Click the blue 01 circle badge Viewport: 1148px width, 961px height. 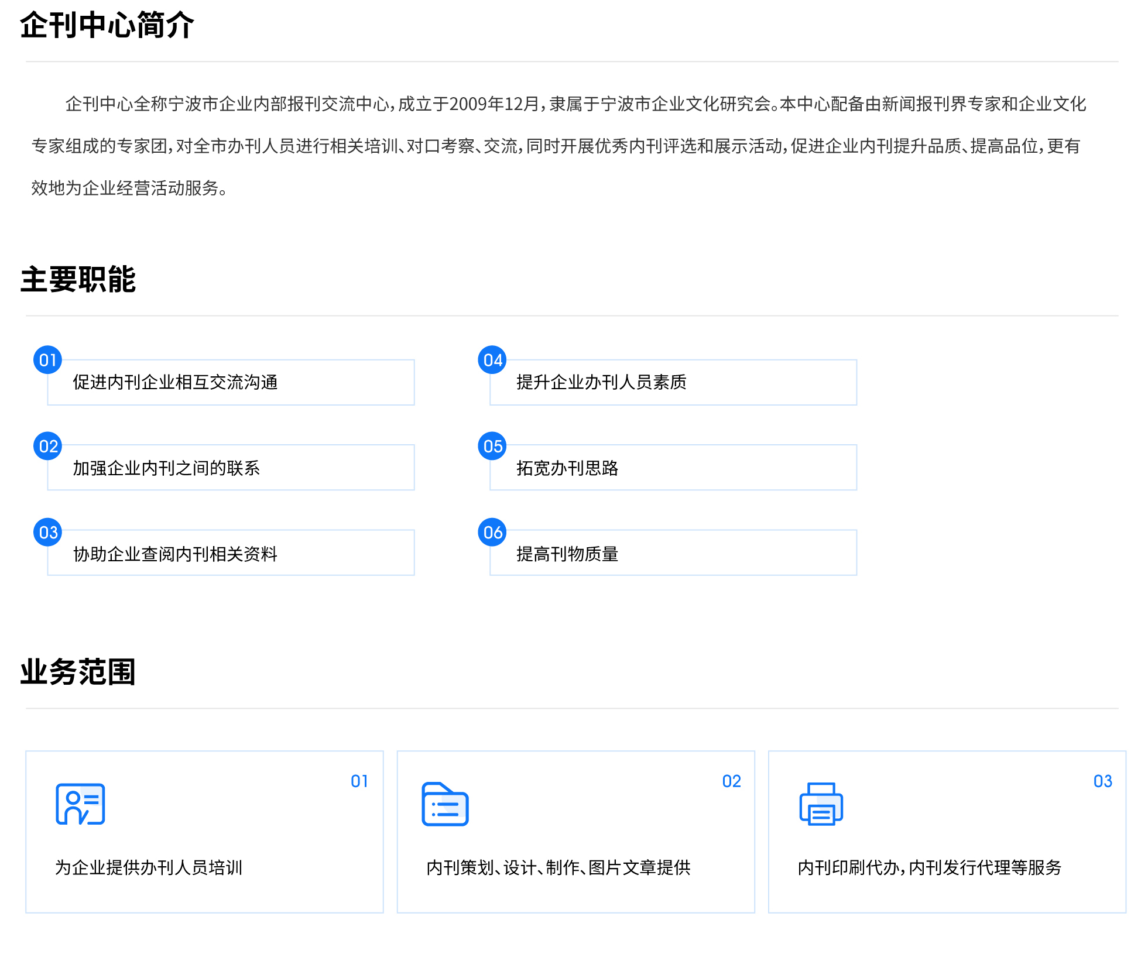click(48, 360)
